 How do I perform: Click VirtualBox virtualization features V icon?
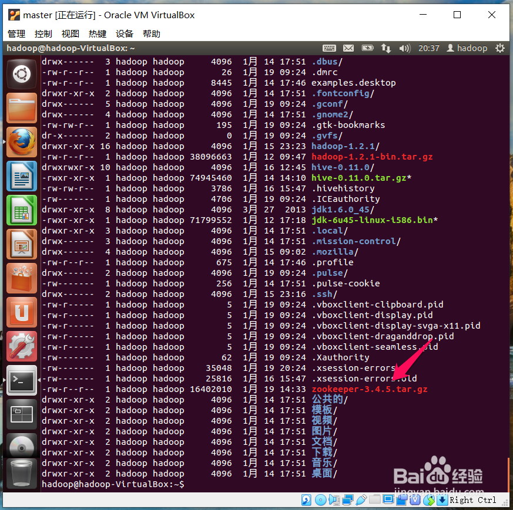coord(415,500)
